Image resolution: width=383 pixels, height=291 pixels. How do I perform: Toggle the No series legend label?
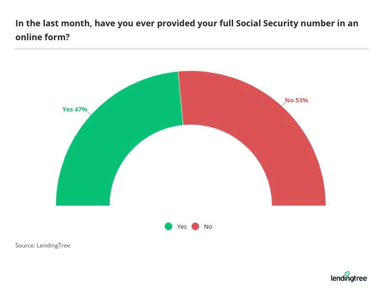(208, 226)
